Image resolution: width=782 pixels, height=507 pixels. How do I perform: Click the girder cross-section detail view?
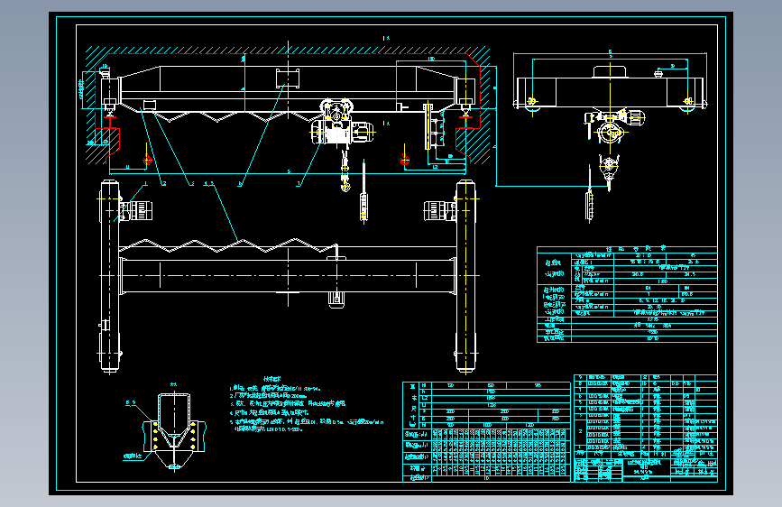pyautogui.click(x=174, y=431)
